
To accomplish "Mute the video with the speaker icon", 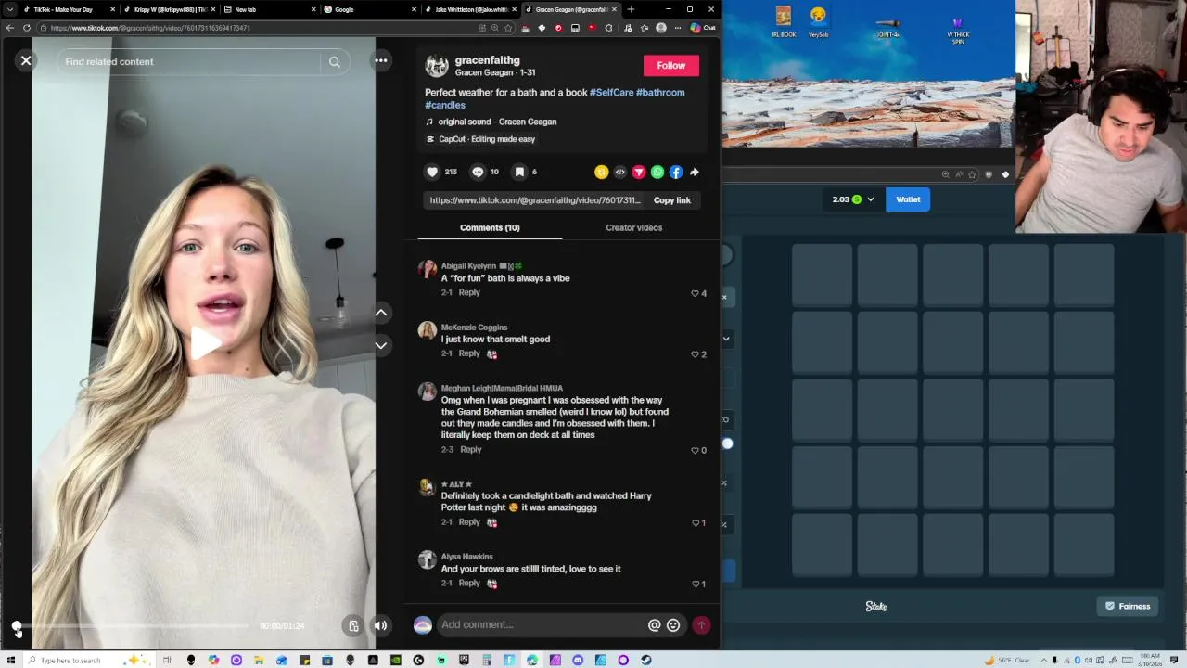I will 380,626.
